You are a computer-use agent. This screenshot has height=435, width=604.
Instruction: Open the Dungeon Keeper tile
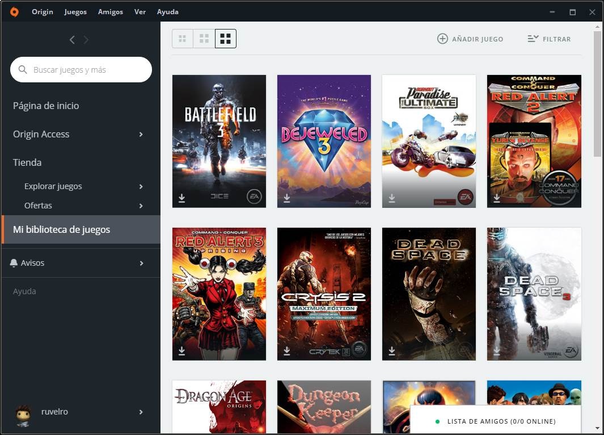pos(324,407)
